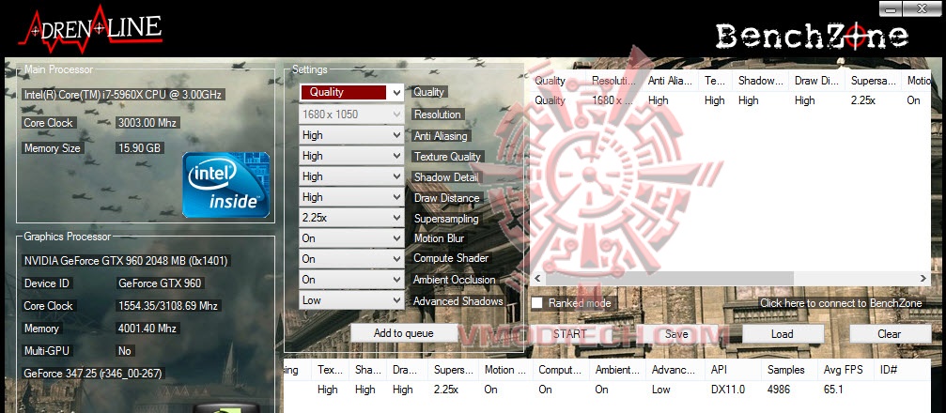Expand the Supersampling 2.25x dropdown
Viewport: 946px width, 413px height.
tap(351, 217)
